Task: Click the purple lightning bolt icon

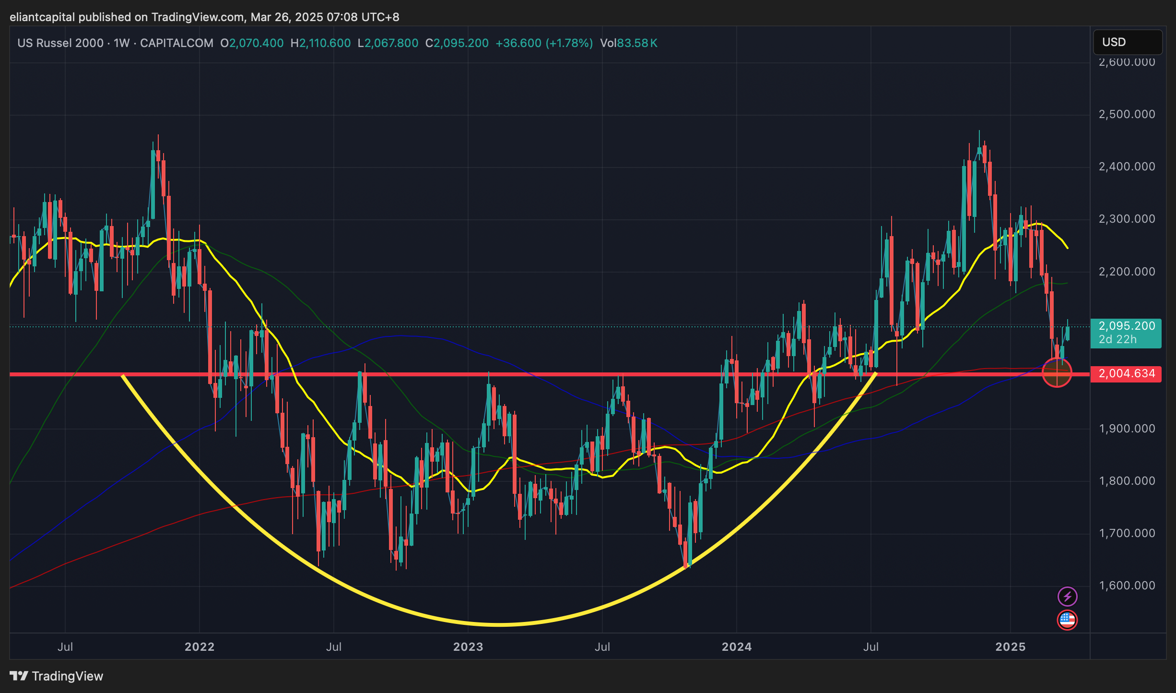Action: point(1067,597)
